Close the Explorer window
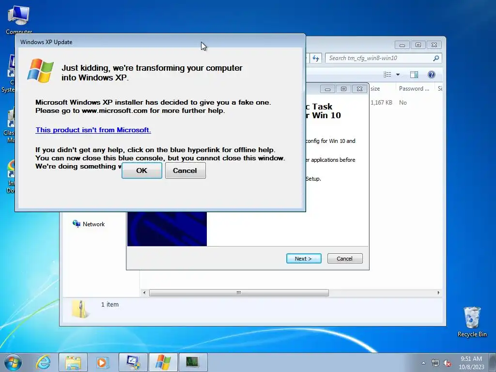The image size is (496, 372). 434,45
